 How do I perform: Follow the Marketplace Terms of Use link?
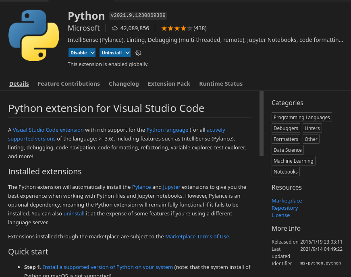pyautogui.click(x=197, y=236)
